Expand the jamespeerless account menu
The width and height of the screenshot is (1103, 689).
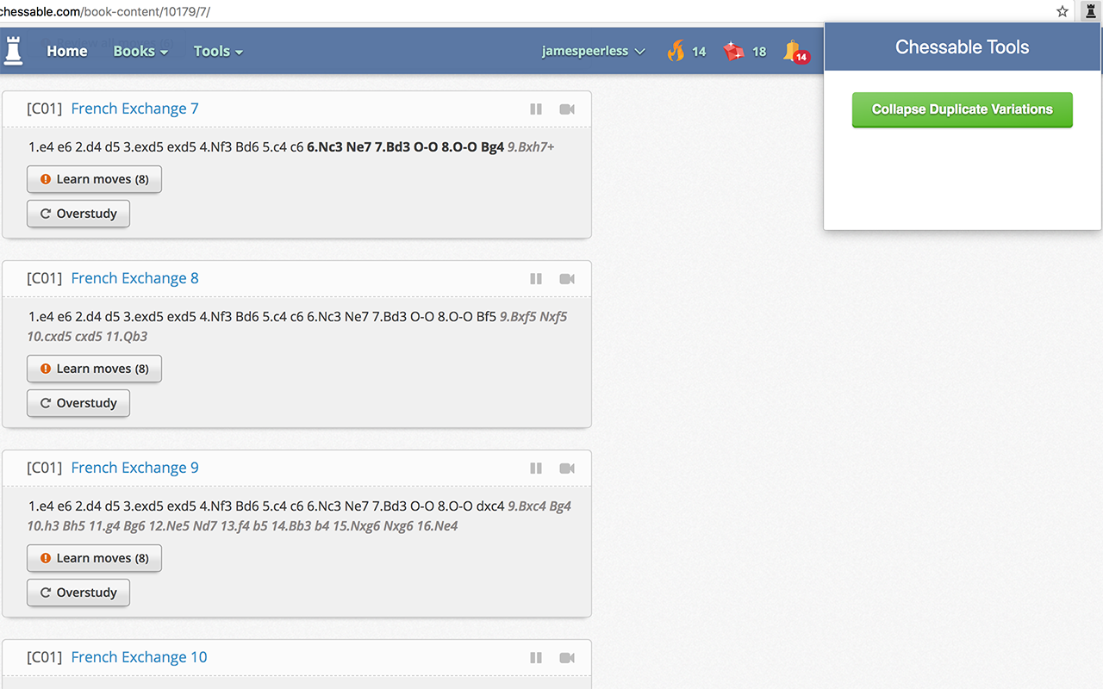(594, 51)
